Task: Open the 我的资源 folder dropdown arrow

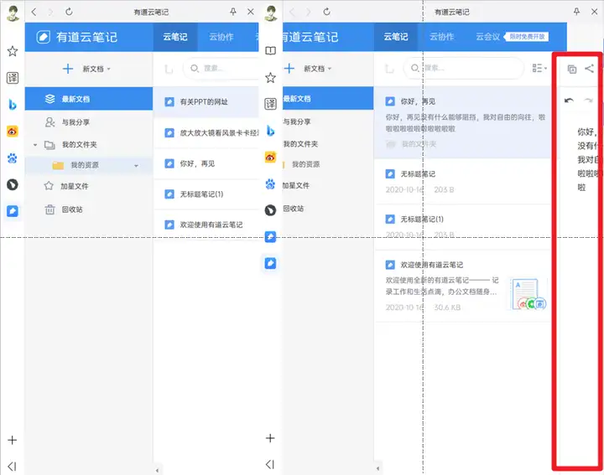Action: pos(136,166)
